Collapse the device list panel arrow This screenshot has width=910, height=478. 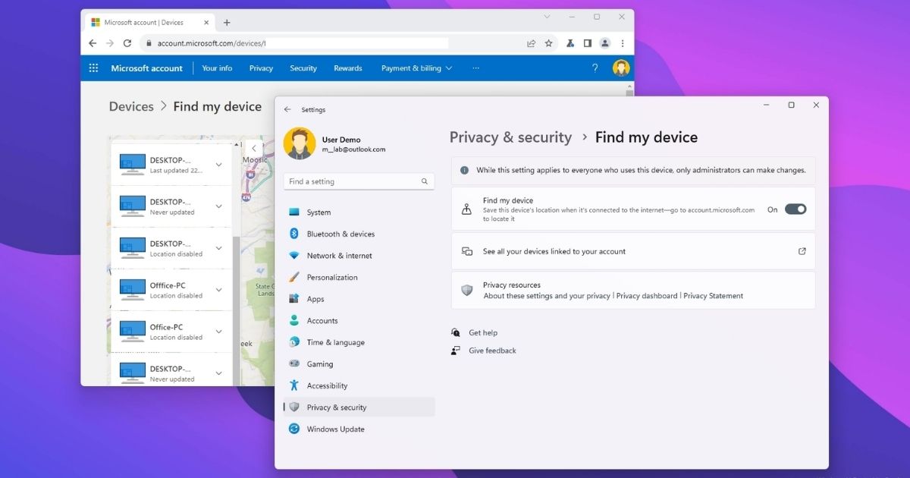pos(253,149)
